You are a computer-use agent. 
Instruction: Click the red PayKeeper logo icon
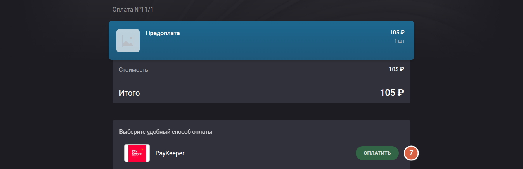137,153
